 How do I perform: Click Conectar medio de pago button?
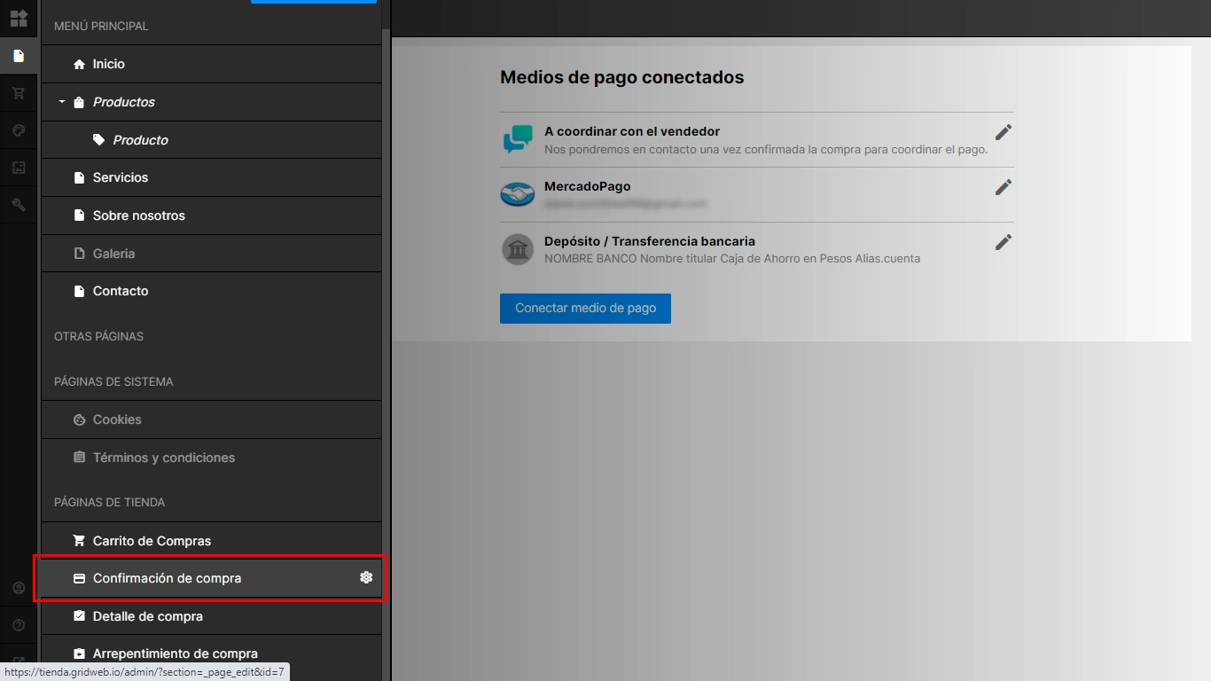click(585, 309)
